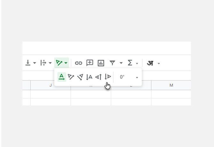Expand text wrapping dropdown arrow
This screenshot has height=147, width=214.
click(x=50, y=63)
